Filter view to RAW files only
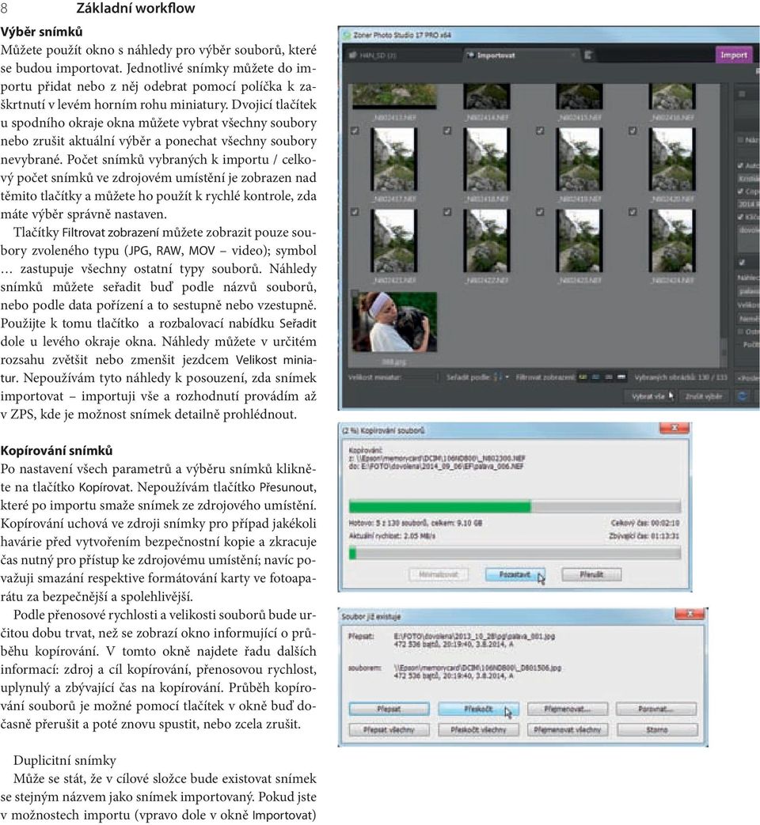 pyautogui.click(x=596, y=377)
